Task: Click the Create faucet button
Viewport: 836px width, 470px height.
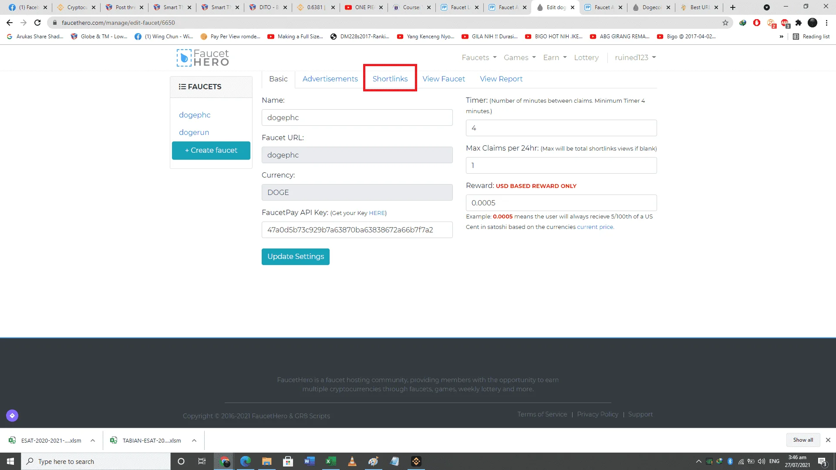Action: point(211,151)
